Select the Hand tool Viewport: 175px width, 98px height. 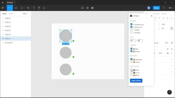[39, 8]
